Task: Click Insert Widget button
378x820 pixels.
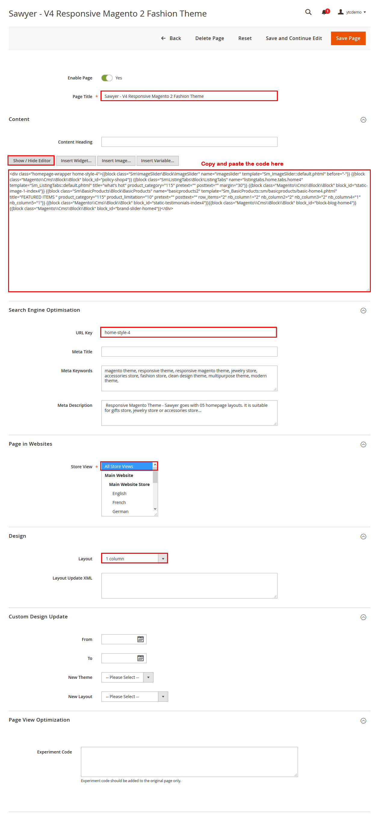Action: [76, 161]
